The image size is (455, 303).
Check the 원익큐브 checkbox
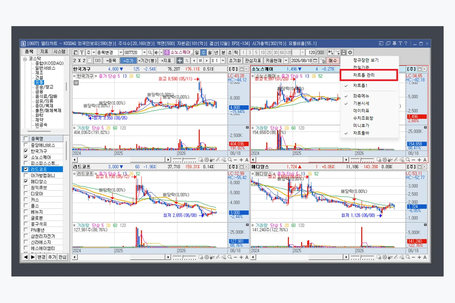click(x=26, y=187)
